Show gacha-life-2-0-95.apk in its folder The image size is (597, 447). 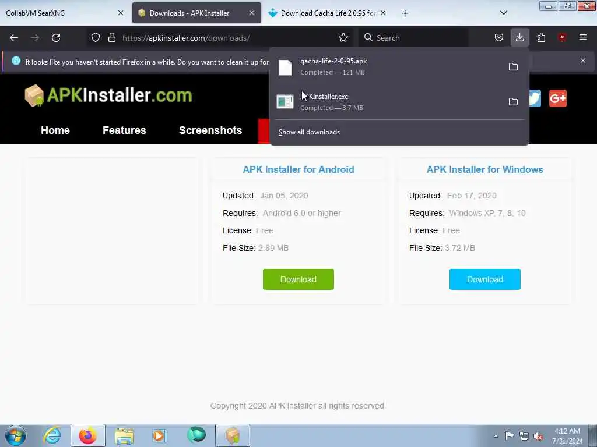[513, 67]
